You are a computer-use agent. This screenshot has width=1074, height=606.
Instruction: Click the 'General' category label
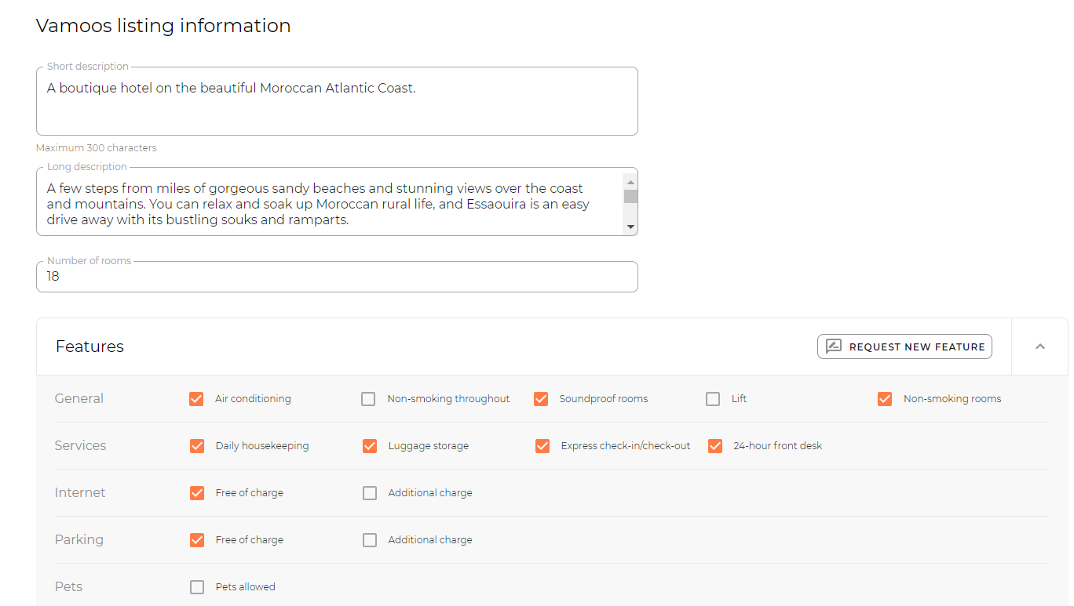point(79,398)
